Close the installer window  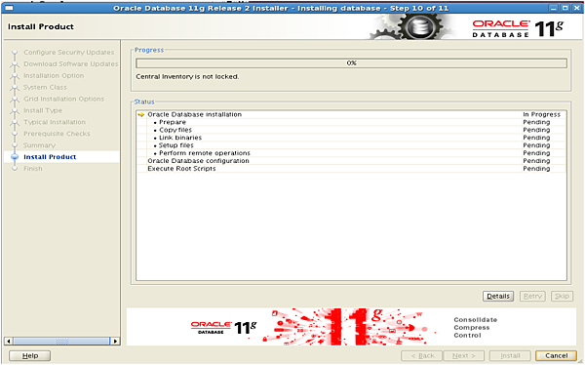point(576,8)
